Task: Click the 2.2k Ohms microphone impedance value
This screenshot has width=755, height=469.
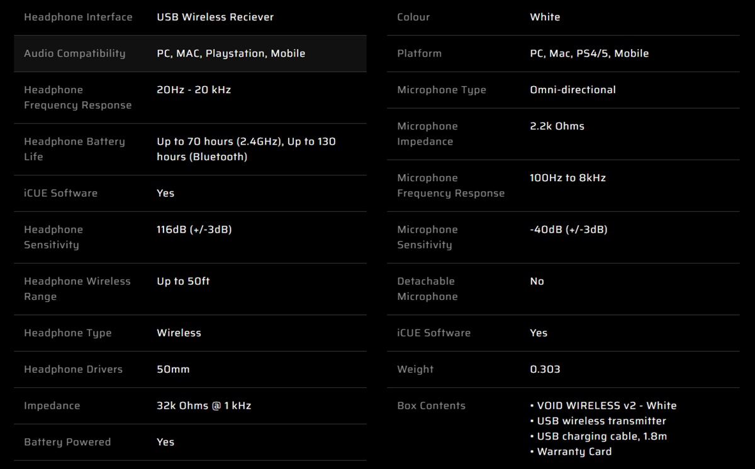Action: coord(557,126)
